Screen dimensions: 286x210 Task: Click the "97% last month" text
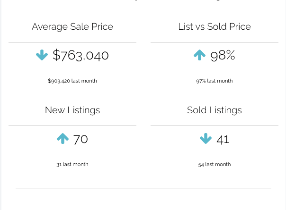[214, 81]
